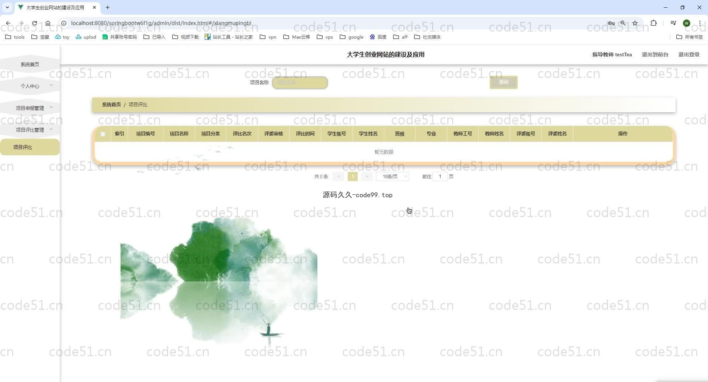The height and width of the screenshot is (382, 708).
Task: Open the 已导入 bookmark folder
Action: 155,37
